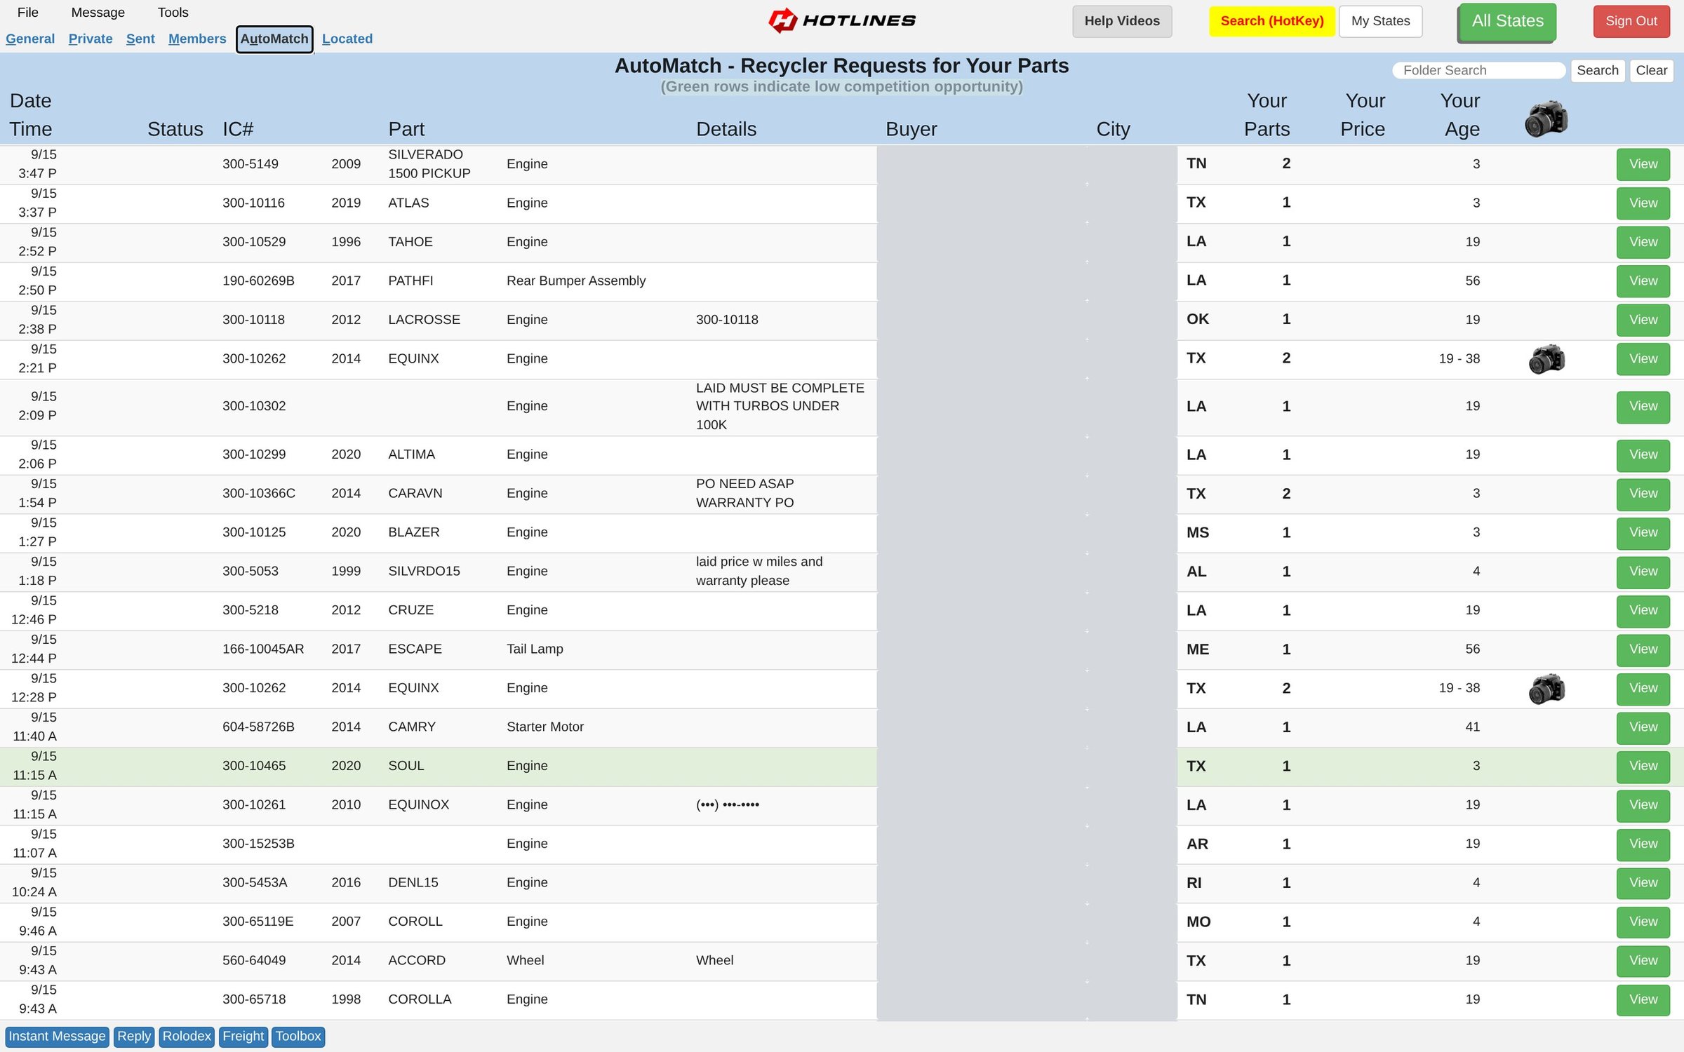The width and height of the screenshot is (1684, 1052).
Task: Open the Message menu
Action: tap(98, 13)
